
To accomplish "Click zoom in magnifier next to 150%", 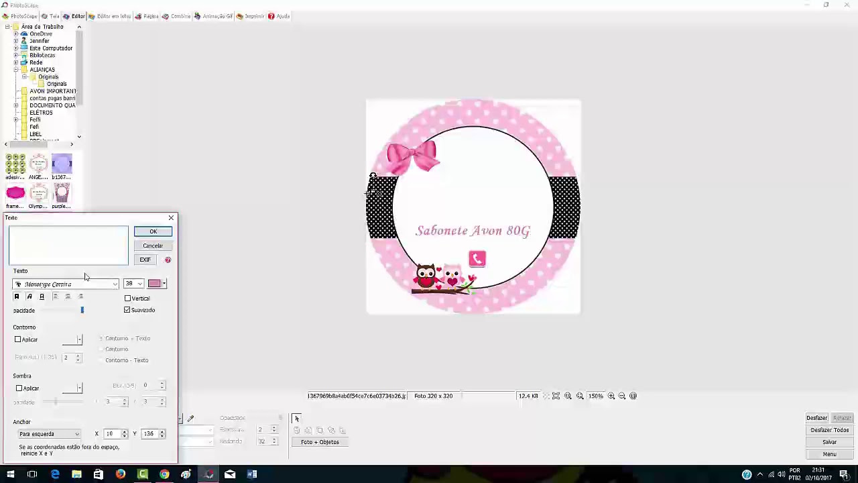I will (611, 396).
